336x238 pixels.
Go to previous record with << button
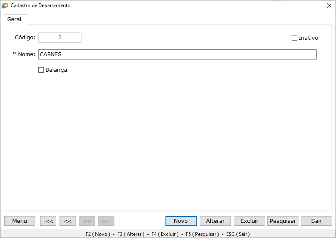68,221
